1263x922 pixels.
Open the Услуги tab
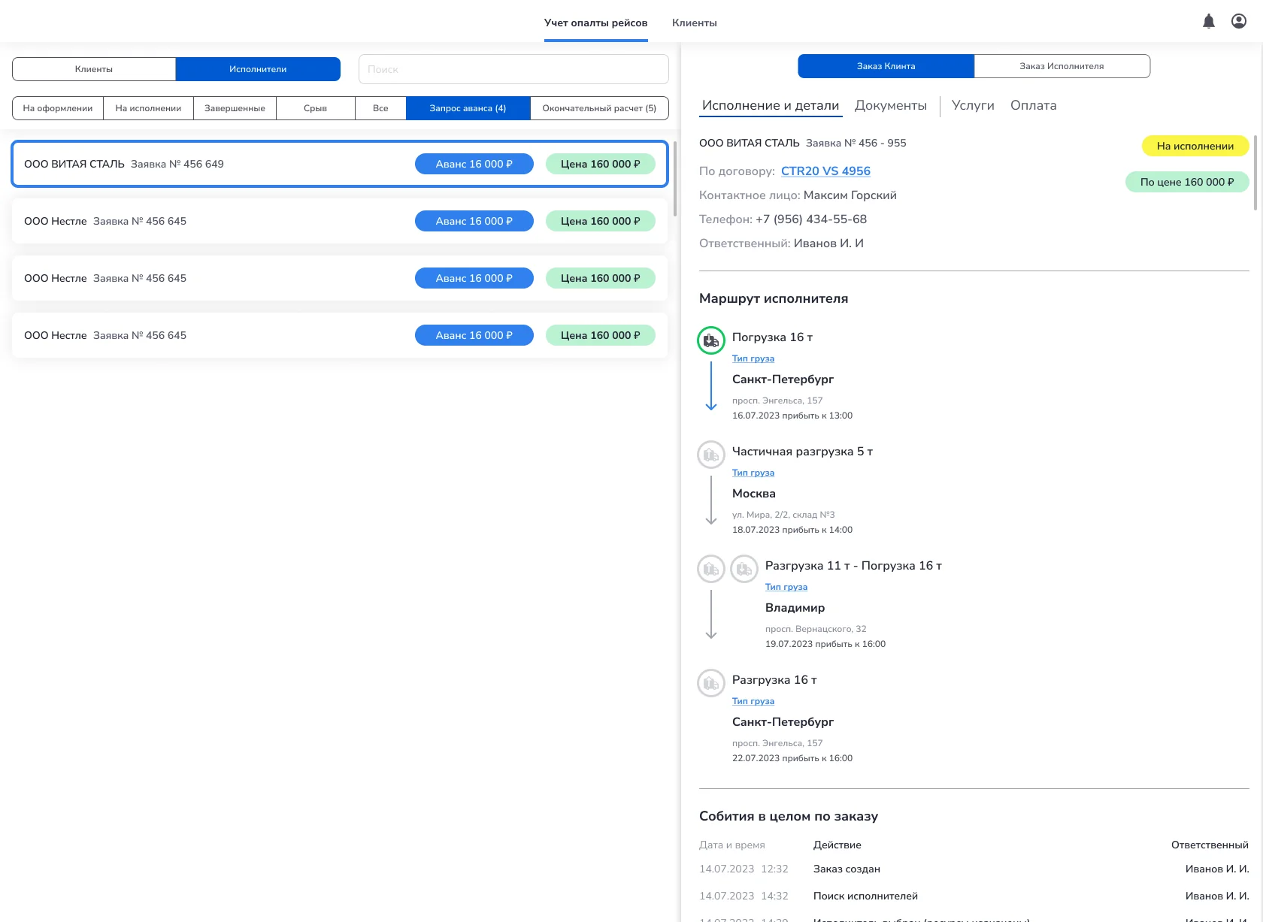click(x=973, y=105)
